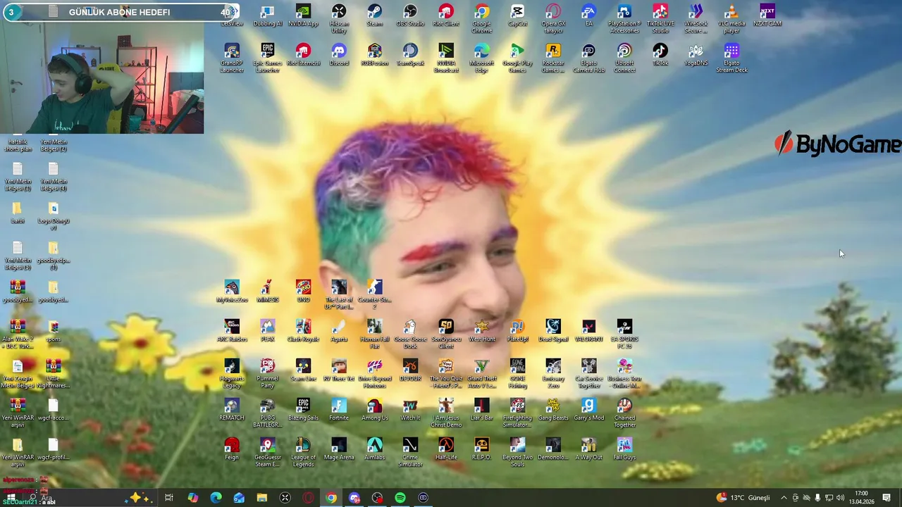Image resolution: width=902 pixels, height=507 pixels.
Task: Select the R.E.P.O. game icon
Action: tap(481, 450)
